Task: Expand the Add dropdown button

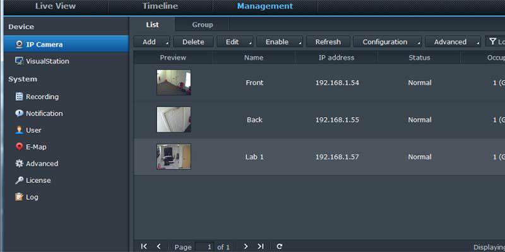Action: coord(151,42)
